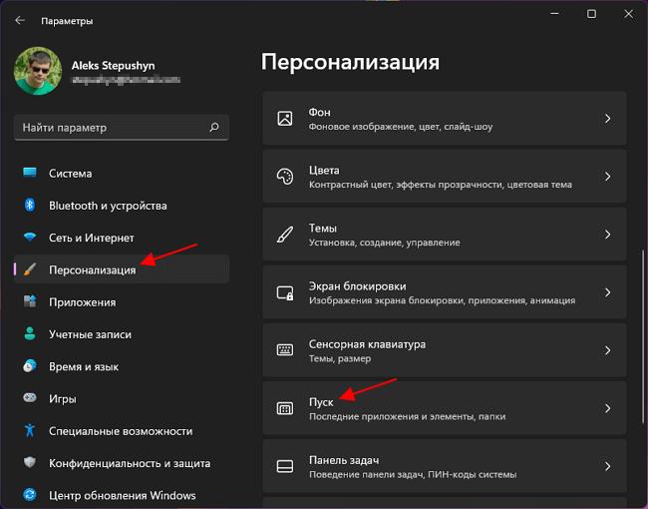Click the back arrow icon
The width and height of the screenshot is (648, 509).
click(x=20, y=20)
